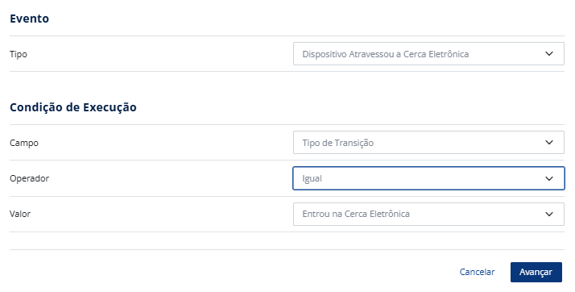Click the chevron arrow next to Igual

click(549, 178)
